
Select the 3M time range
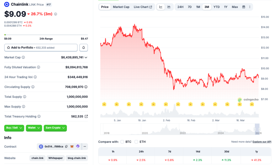point(207,7)
